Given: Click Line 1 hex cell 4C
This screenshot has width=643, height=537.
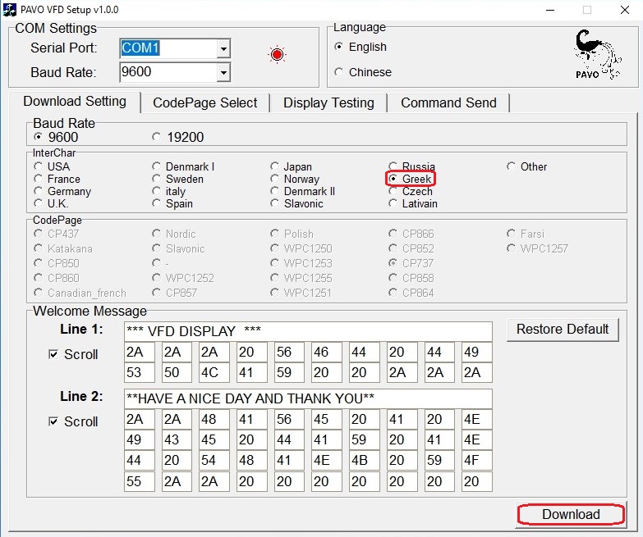Looking at the screenshot, I should 214,372.
